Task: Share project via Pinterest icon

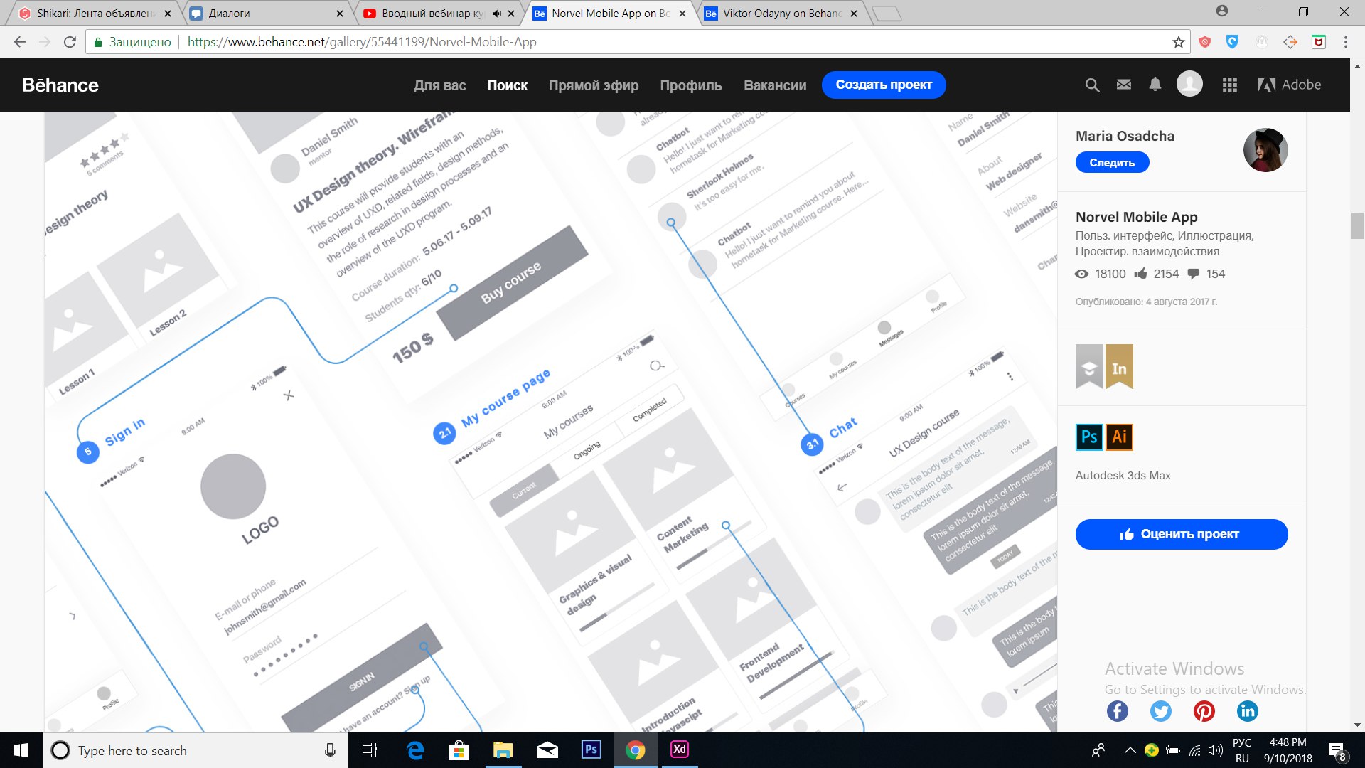Action: tap(1204, 711)
